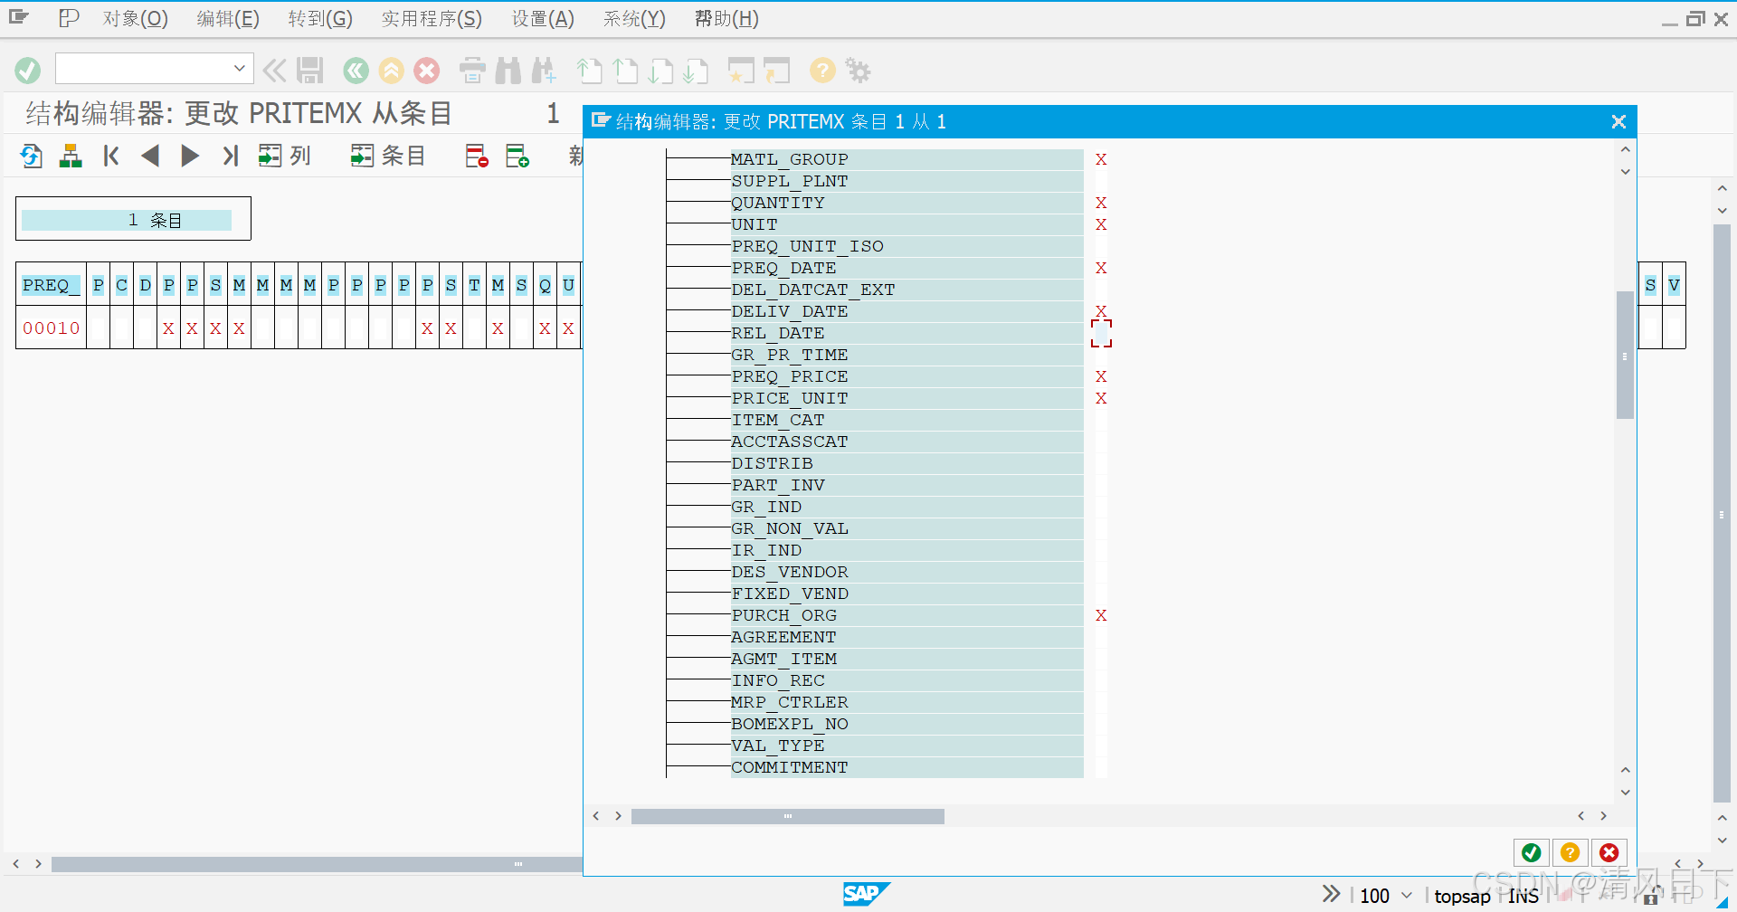The image size is (1737, 912).
Task: Confirm the dialog with the green checkmark button
Action: coord(1531,852)
